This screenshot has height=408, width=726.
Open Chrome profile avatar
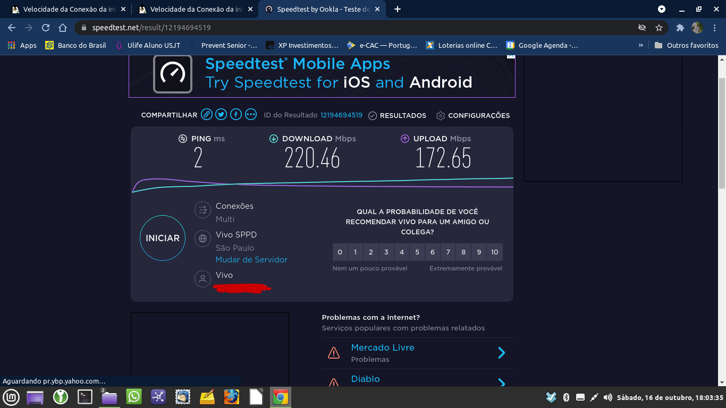click(697, 28)
